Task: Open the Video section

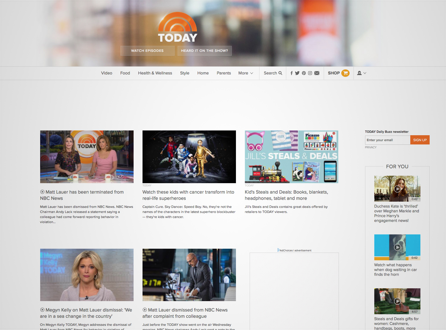Action: click(107, 73)
